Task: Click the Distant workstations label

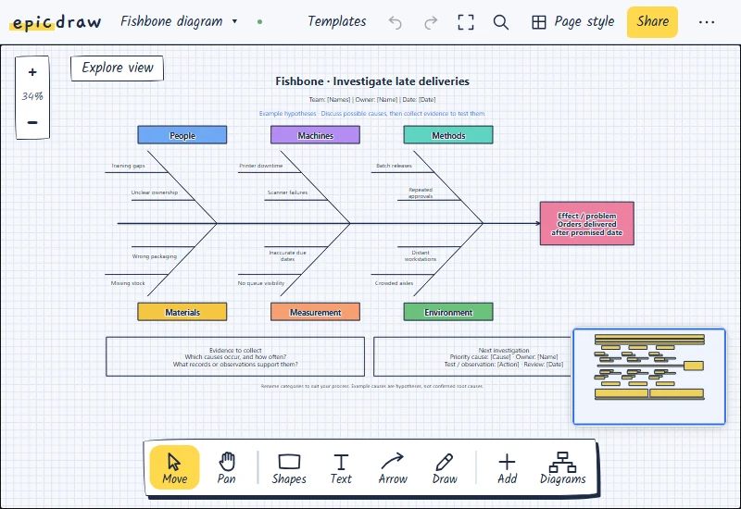Action: pyautogui.click(x=421, y=255)
